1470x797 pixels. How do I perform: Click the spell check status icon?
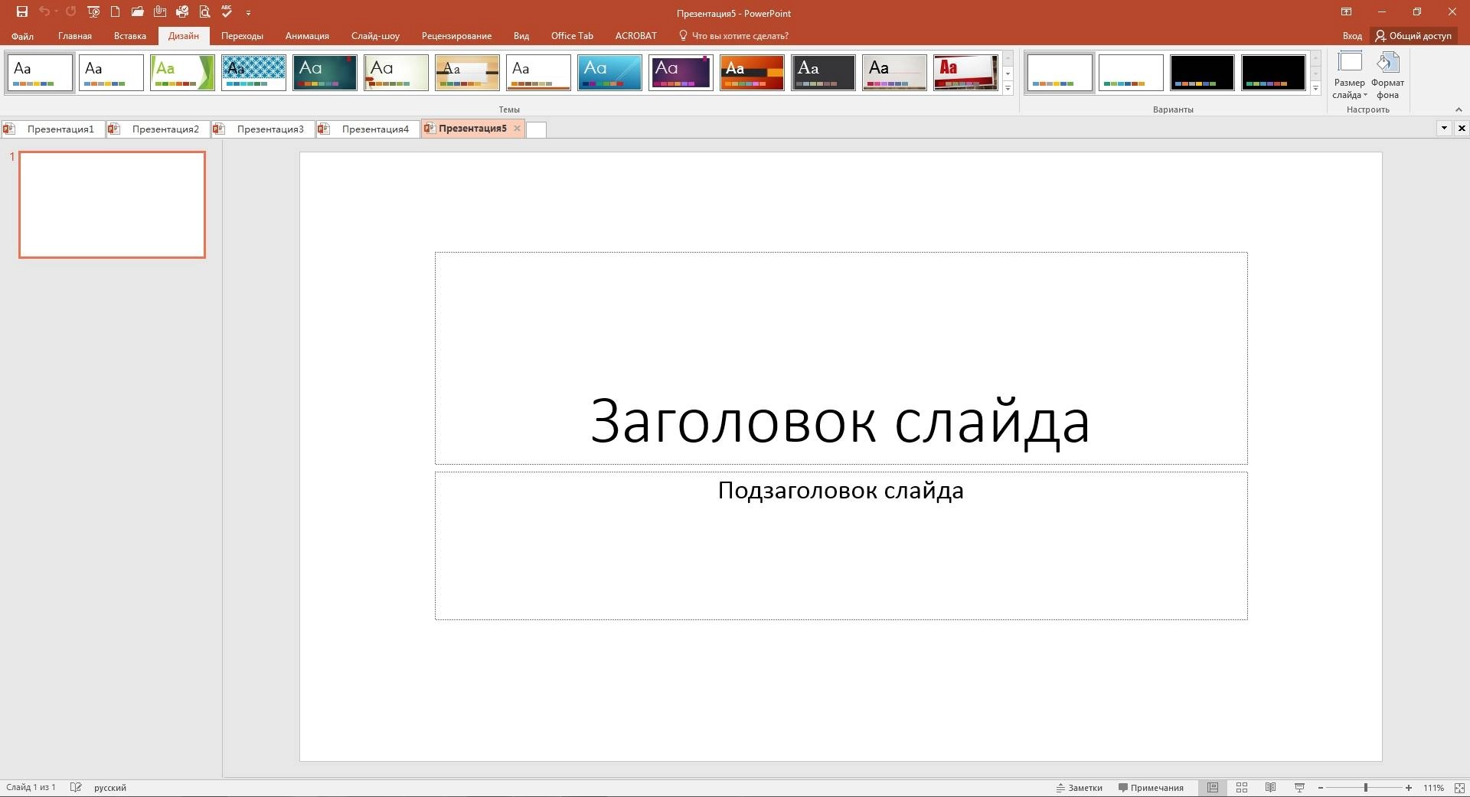[x=75, y=787]
